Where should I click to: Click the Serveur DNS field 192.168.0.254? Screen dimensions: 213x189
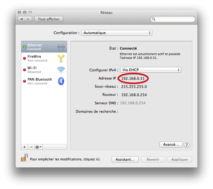pyautogui.click(x=133, y=103)
